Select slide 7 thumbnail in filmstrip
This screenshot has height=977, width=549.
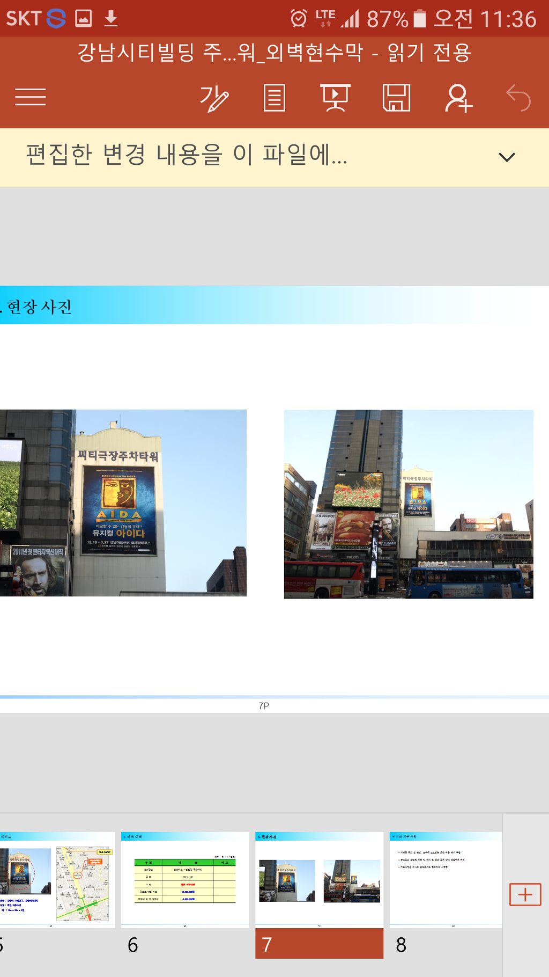click(319, 879)
